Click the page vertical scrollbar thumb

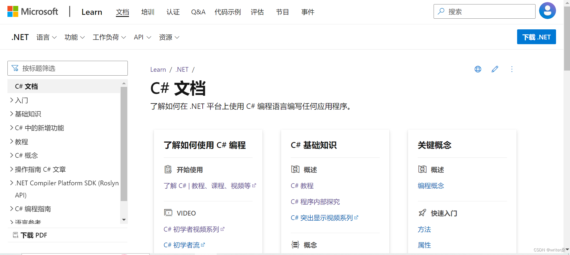(567, 38)
